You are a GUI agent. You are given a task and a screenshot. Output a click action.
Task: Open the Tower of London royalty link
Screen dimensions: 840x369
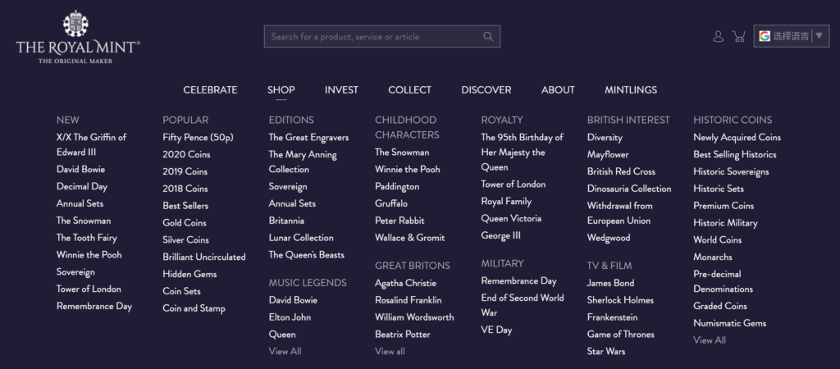tap(513, 184)
